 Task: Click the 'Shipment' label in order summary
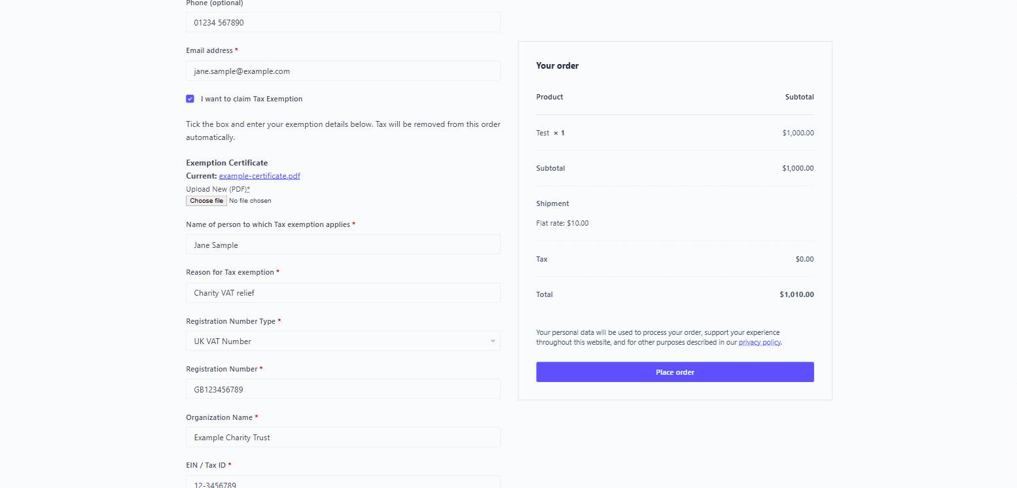(x=552, y=203)
